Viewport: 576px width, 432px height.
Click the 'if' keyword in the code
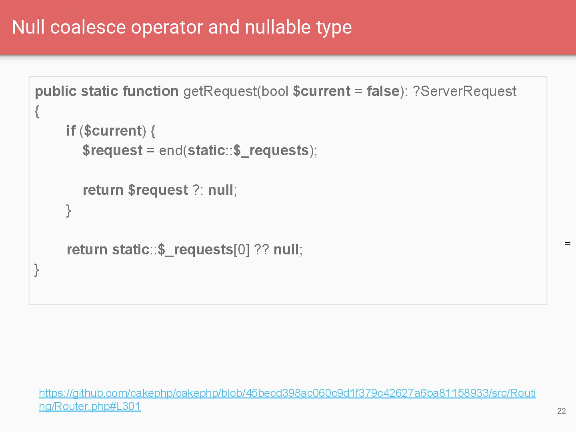(x=71, y=131)
